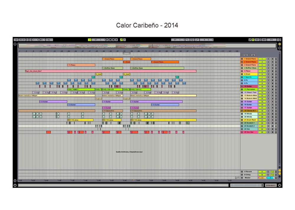Image resolution: width=295 pixels, height=210 pixels.
Task: Click the TAP tempo button
Action: point(16,40)
